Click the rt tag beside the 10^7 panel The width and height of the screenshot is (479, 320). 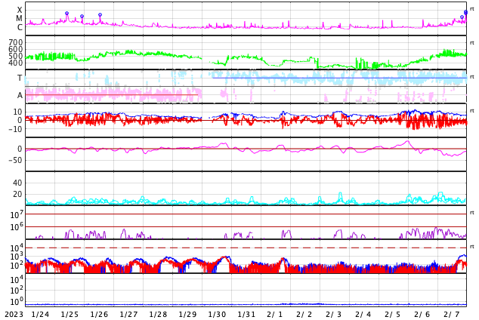click(x=472, y=213)
